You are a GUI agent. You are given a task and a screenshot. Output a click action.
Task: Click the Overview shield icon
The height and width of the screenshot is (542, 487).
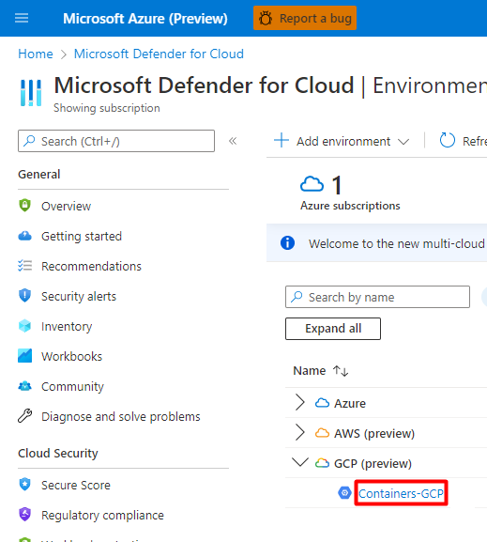click(25, 206)
